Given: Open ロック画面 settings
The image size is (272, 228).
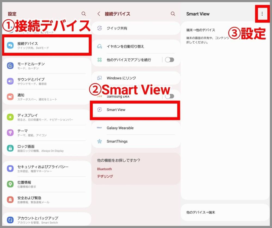Looking at the screenshot, I should point(47,148).
